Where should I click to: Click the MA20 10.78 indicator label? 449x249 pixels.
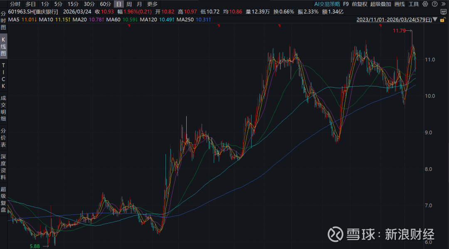(x=89, y=20)
